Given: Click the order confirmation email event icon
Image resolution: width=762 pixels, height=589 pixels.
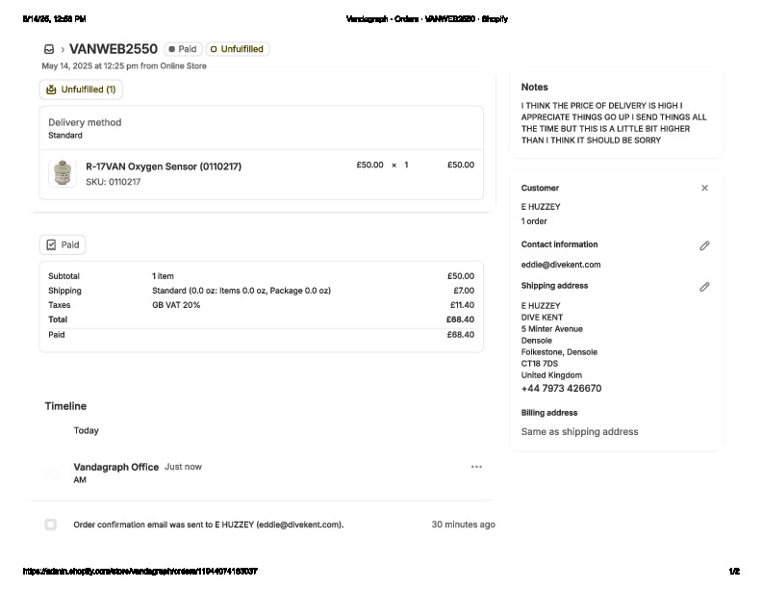Looking at the screenshot, I should (x=50, y=525).
